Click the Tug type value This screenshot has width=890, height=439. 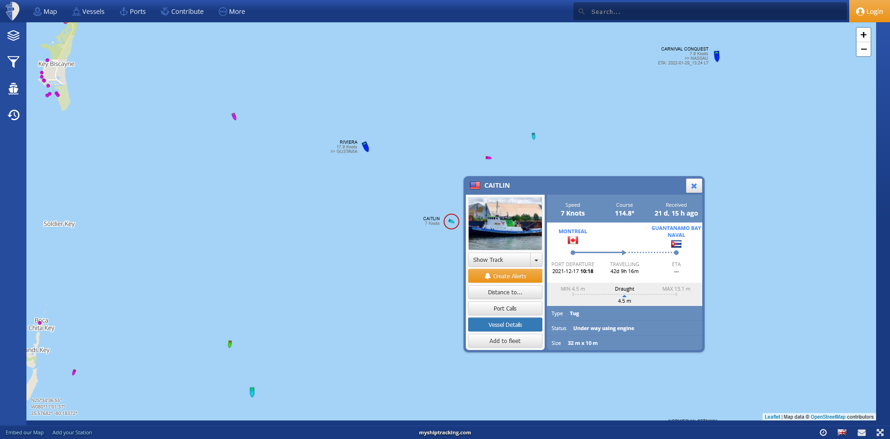(574, 313)
